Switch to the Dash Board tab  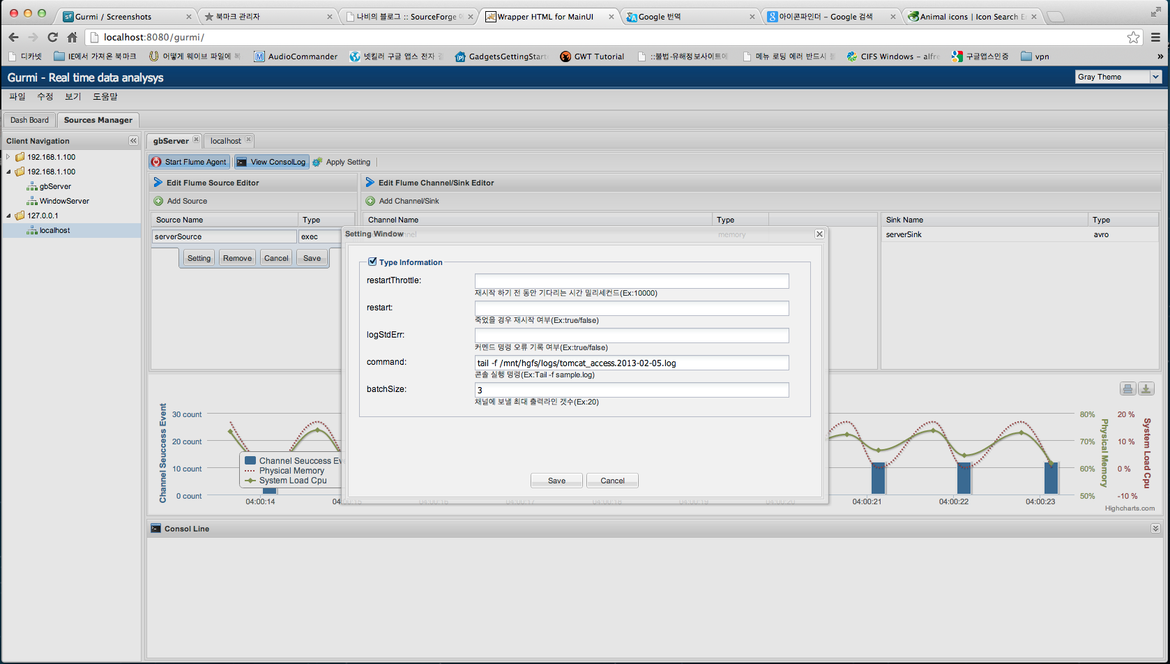[x=29, y=120]
